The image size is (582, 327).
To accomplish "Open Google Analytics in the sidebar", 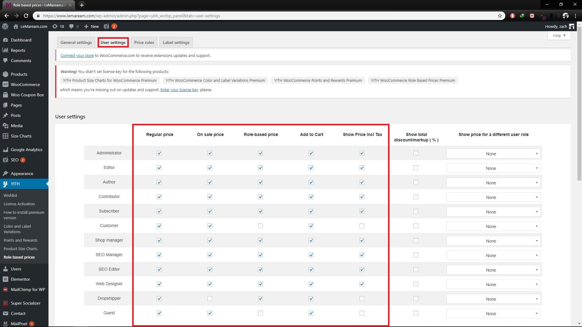I will point(26,150).
